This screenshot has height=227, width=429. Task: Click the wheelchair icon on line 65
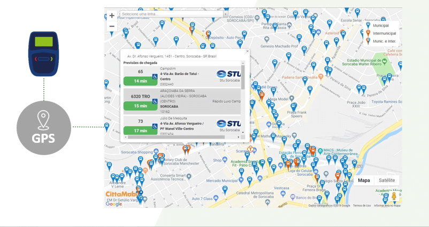(x=155, y=76)
